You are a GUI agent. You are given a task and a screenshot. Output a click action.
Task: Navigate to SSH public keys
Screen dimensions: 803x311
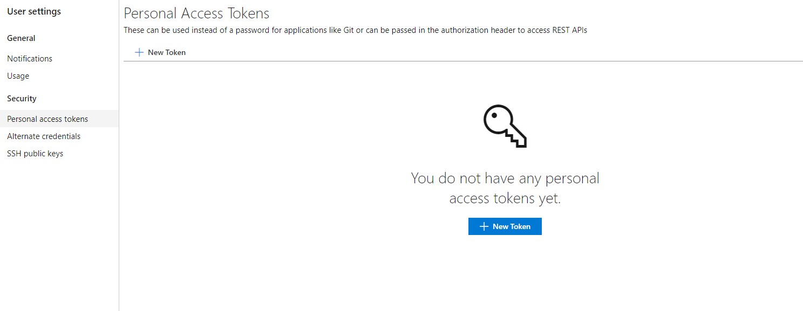35,154
